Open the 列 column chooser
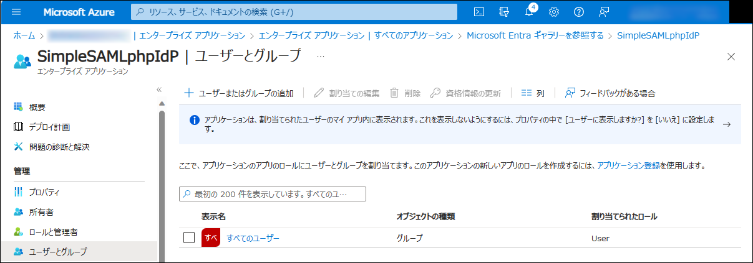Image resolution: width=753 pixels, height=263 pixels. point(533,93)
